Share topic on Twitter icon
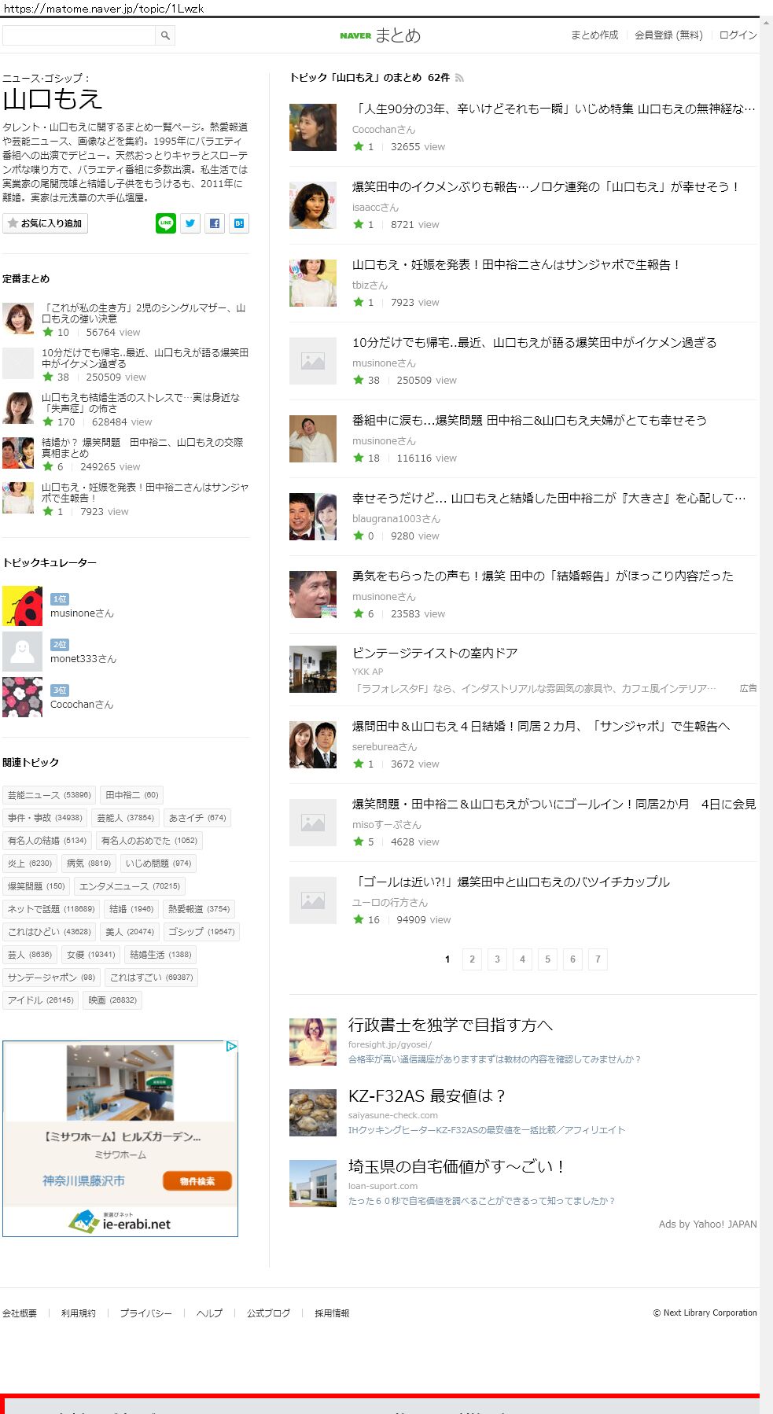Screen dimensions: 773x1414 click(190, 223)
